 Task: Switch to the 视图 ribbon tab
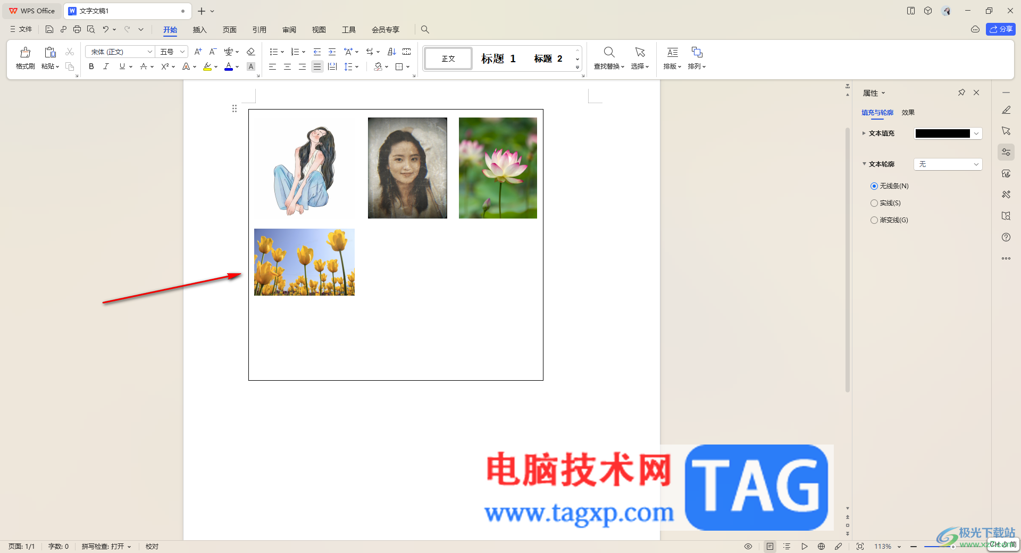319,30
